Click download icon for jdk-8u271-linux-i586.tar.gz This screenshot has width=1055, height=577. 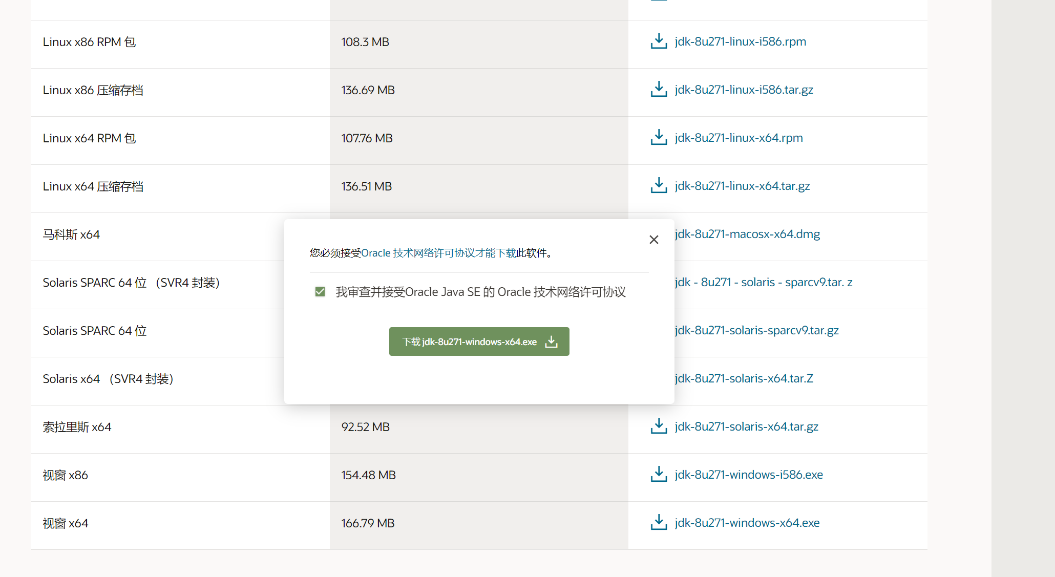(x=659, y=89)
